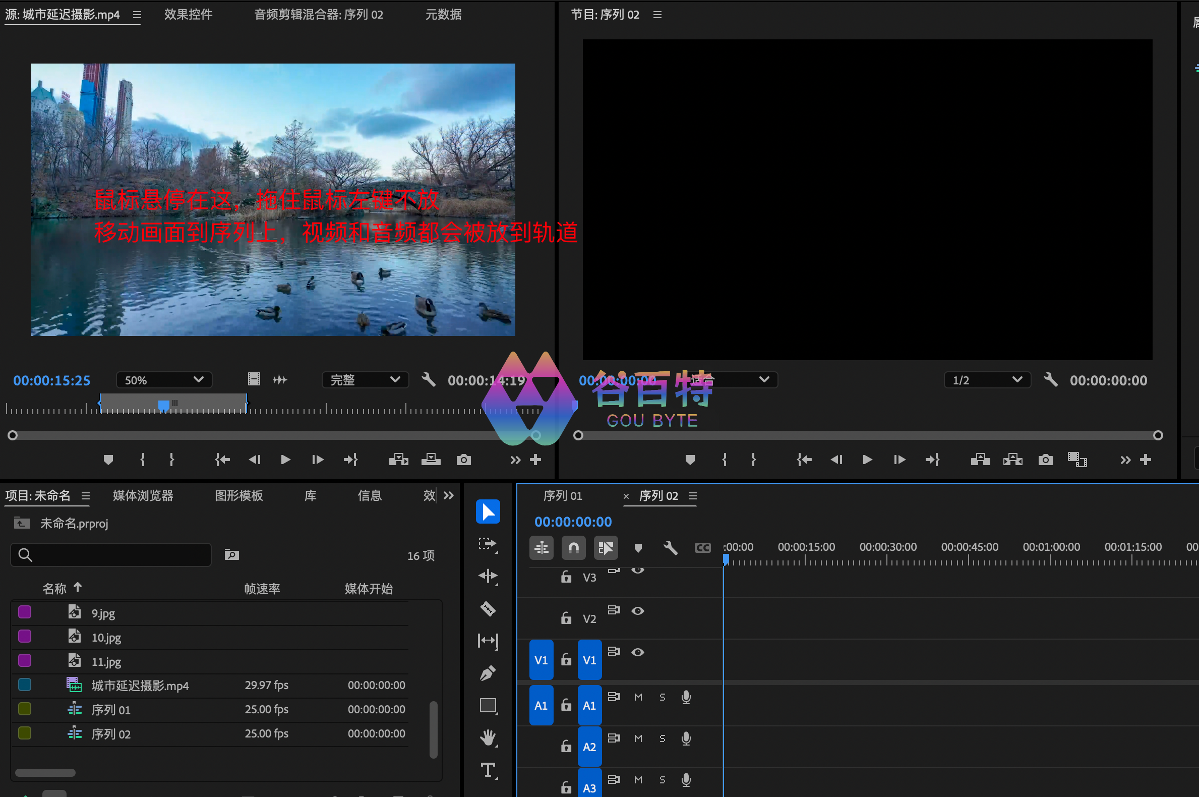The width and height of the screenshot is (1199, 797).
Task: Select the Razor tool in toolbar
Action: [x=488, y=608]
